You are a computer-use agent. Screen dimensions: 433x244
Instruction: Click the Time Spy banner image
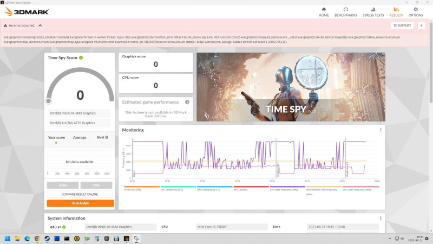(291, 87)
